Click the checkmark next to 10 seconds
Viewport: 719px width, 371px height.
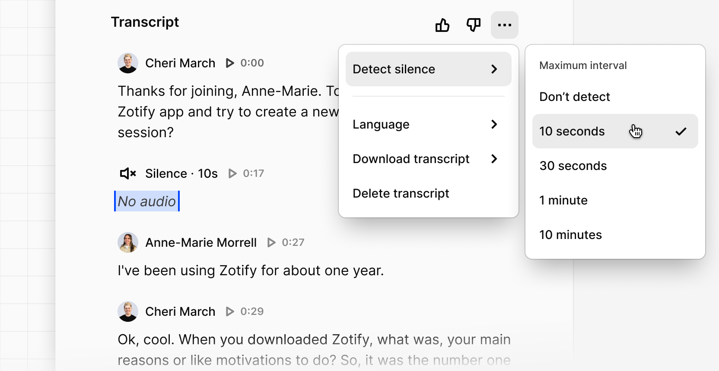click(681, 131)
